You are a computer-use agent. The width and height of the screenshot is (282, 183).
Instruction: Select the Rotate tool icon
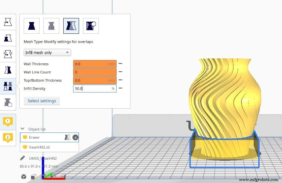(x=8, y=54)
